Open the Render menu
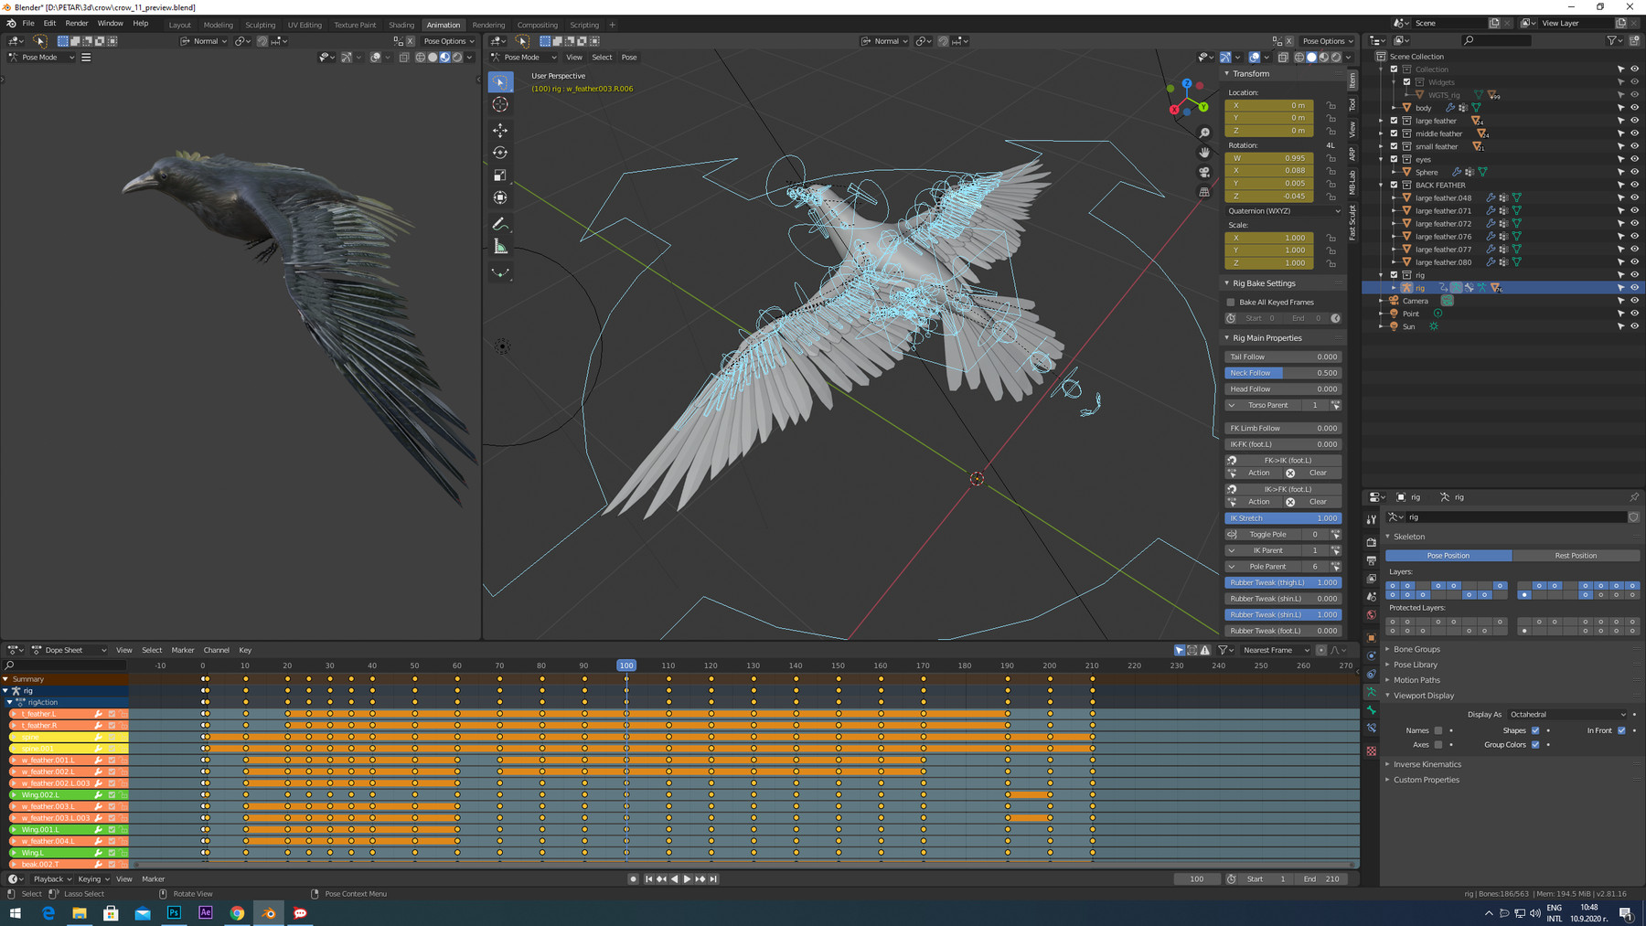The width and height of the screenshot is (1646, 926). [x=77, y=23]
